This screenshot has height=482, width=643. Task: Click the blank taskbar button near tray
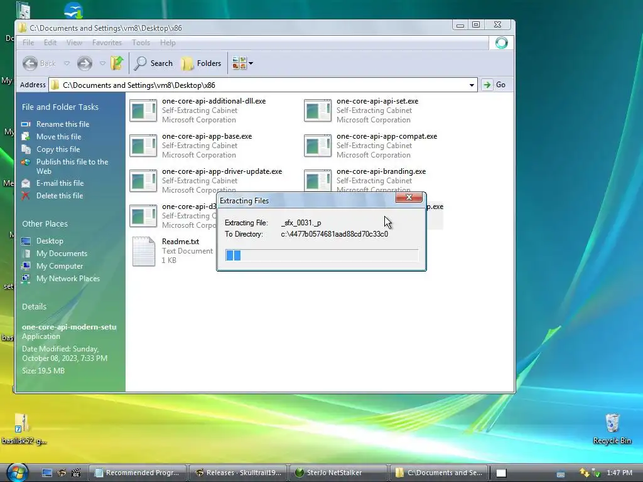click(501, 473)
